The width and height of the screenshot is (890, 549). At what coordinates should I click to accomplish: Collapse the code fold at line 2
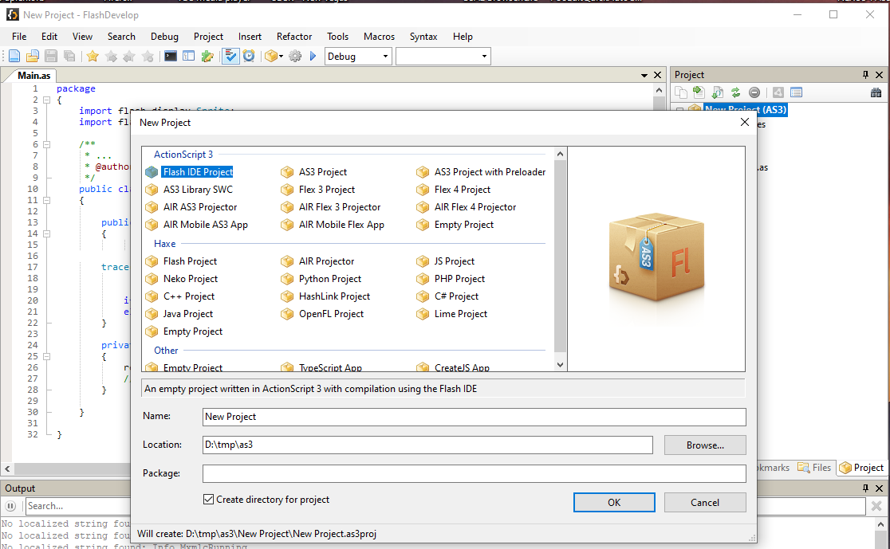47,100
